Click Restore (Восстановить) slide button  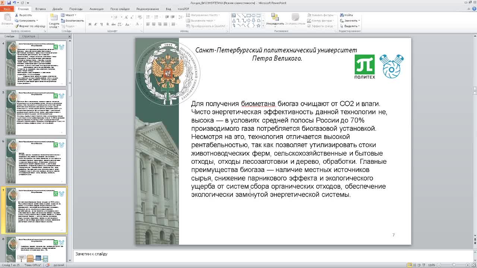[x=72, y=20]
